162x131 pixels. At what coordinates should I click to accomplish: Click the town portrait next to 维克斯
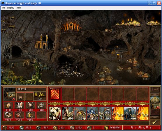[x=9, y=94]
